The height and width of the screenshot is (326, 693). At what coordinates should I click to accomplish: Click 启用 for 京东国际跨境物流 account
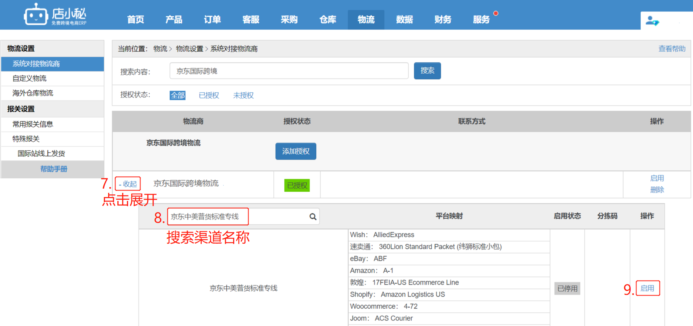(x=657, y=178)
